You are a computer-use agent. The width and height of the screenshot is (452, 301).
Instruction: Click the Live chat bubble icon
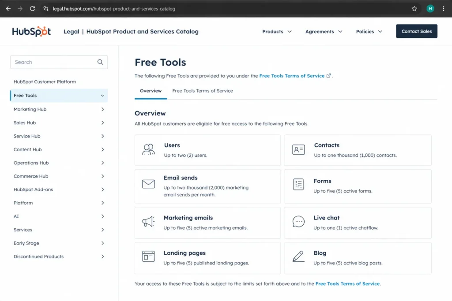(x=298, y=222)
